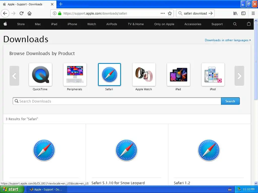
Task: Open the Apple shopping bag
Action: pos(249,24)
